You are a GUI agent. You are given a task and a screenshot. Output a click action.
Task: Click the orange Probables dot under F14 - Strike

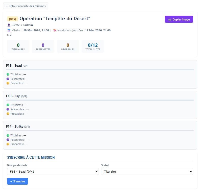click(x=8, y=144)
